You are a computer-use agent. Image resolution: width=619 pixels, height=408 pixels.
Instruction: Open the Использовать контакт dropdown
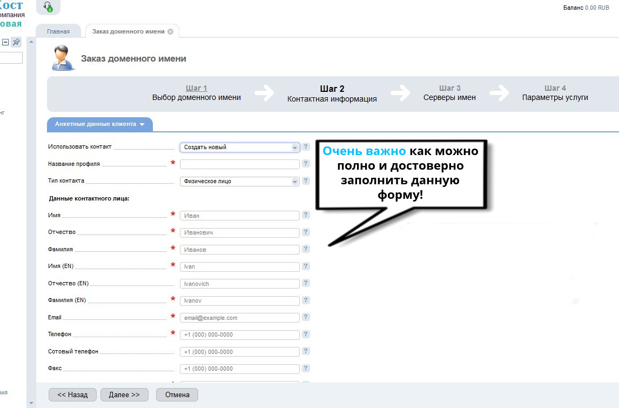(240, 148)
